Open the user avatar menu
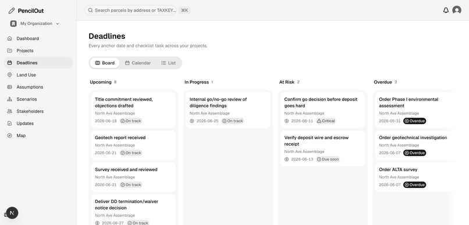469x225 pixels. [457, 10]
